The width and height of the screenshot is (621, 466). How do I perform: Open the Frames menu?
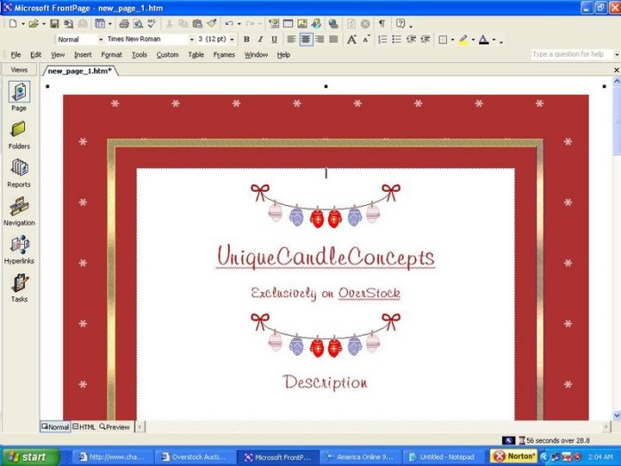[x=224, y=55]
